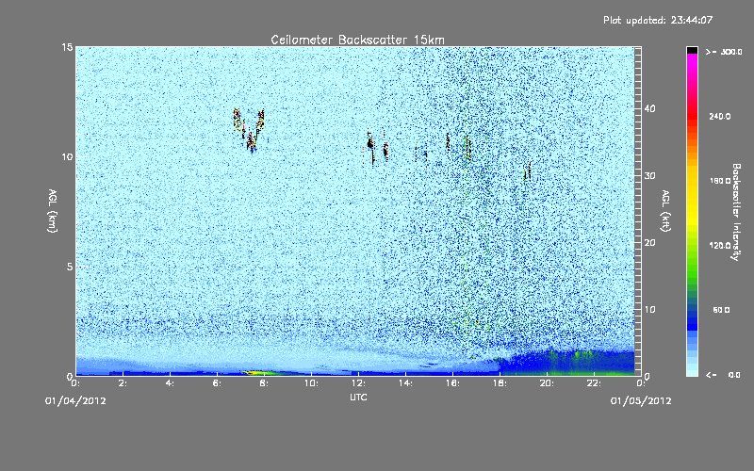Click the 'Plot updated: 23:44:07' timestamp

point(658,20)
